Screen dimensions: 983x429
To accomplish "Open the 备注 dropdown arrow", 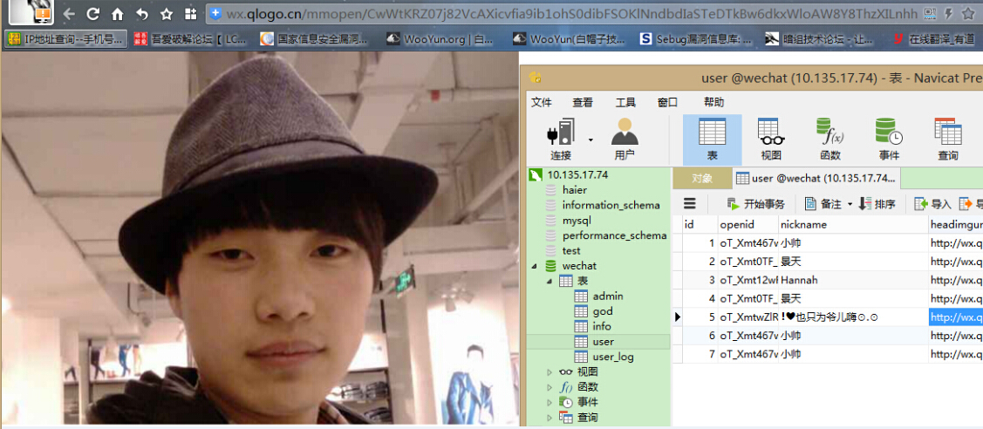I will click(850, 203).
